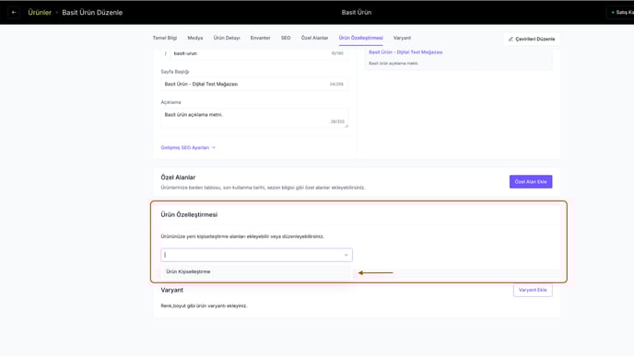Go to the Ürün Detayı tab
The height and width of the screenshot is (356, 634).
pyautogui.click(x=227, y=38)
